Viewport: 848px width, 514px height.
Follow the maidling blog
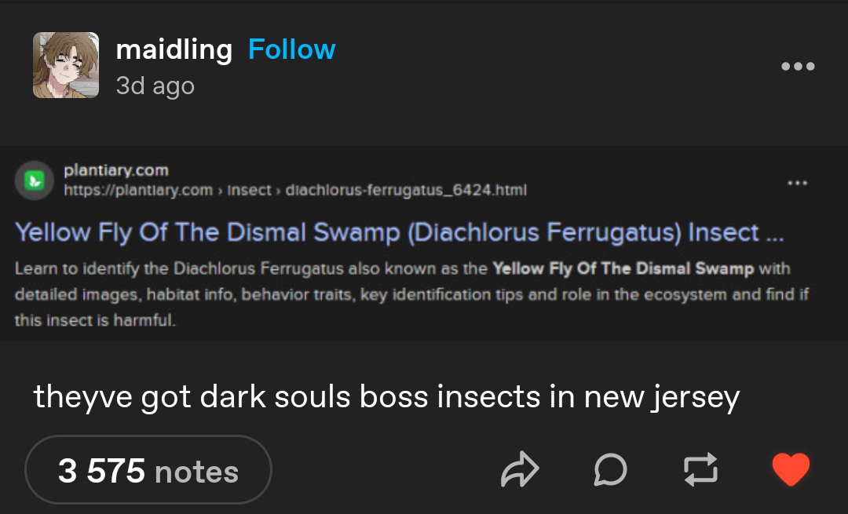point(292,49)
